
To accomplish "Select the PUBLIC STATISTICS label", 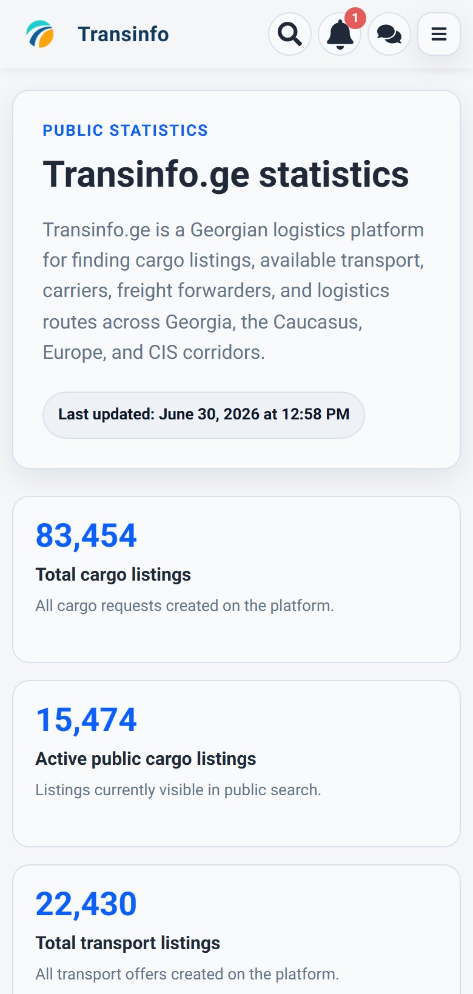I will click(x=125, y=130).
